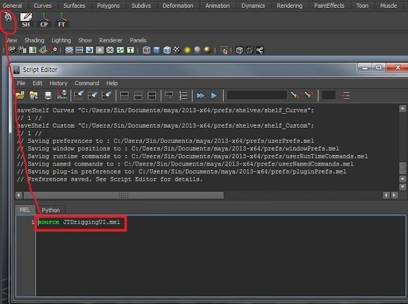Open the Panels menu

click(138, 40)
